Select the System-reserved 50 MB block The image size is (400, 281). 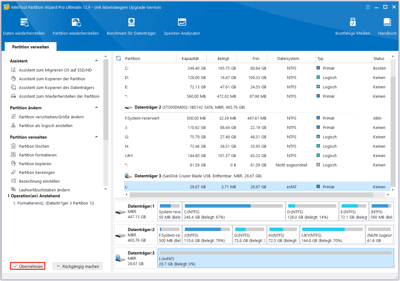pyautogui.click(x=170, y=212)
